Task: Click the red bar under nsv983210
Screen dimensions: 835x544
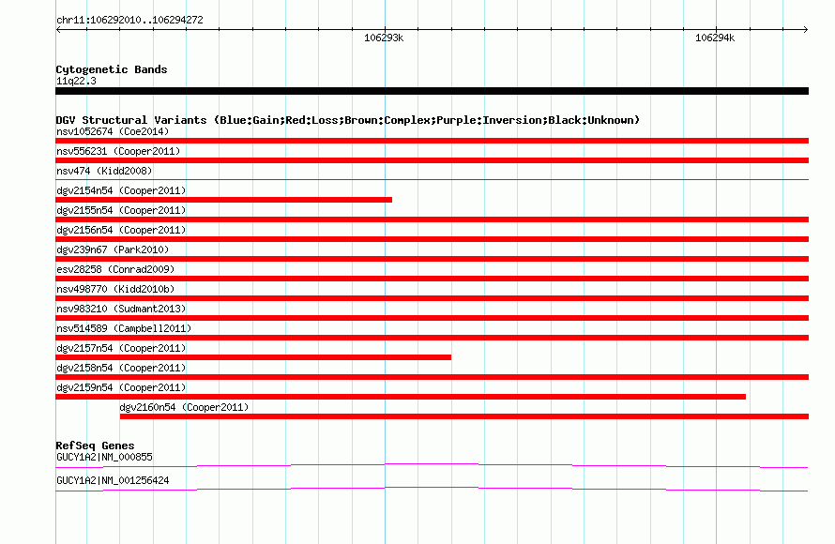Action: click(x=432, y=318)
